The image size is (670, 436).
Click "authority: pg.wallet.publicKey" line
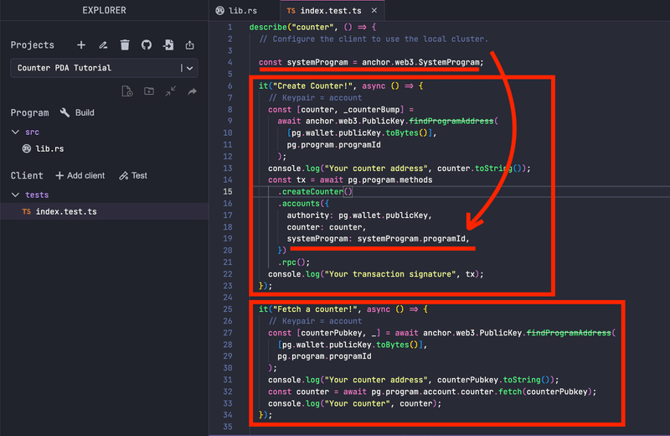[359, 215]
